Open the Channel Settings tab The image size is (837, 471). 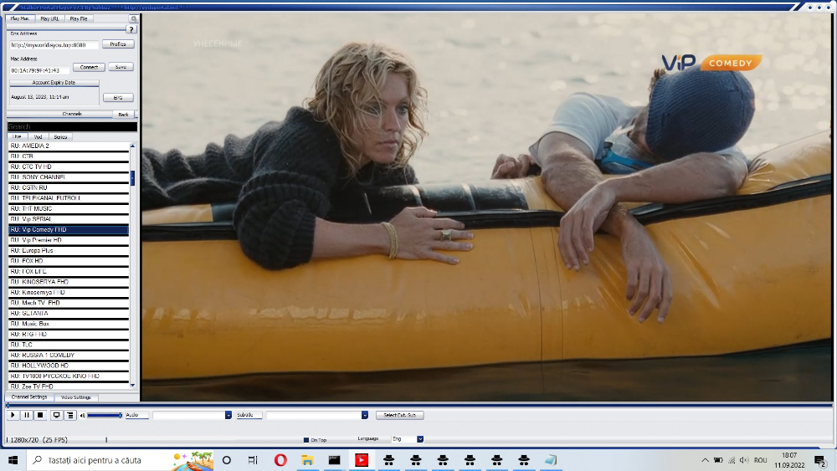(29, 397)
